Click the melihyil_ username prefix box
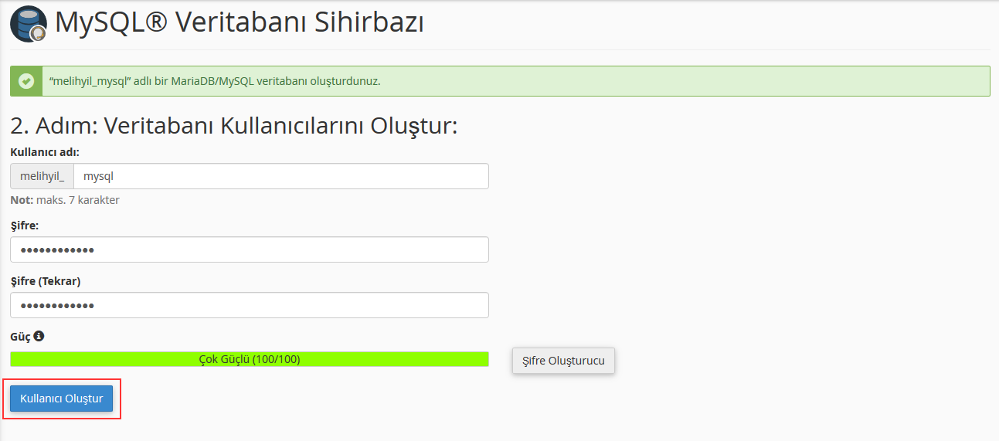Screen dimensions: 999x441 pyautogui.click(x=42, y=176)
